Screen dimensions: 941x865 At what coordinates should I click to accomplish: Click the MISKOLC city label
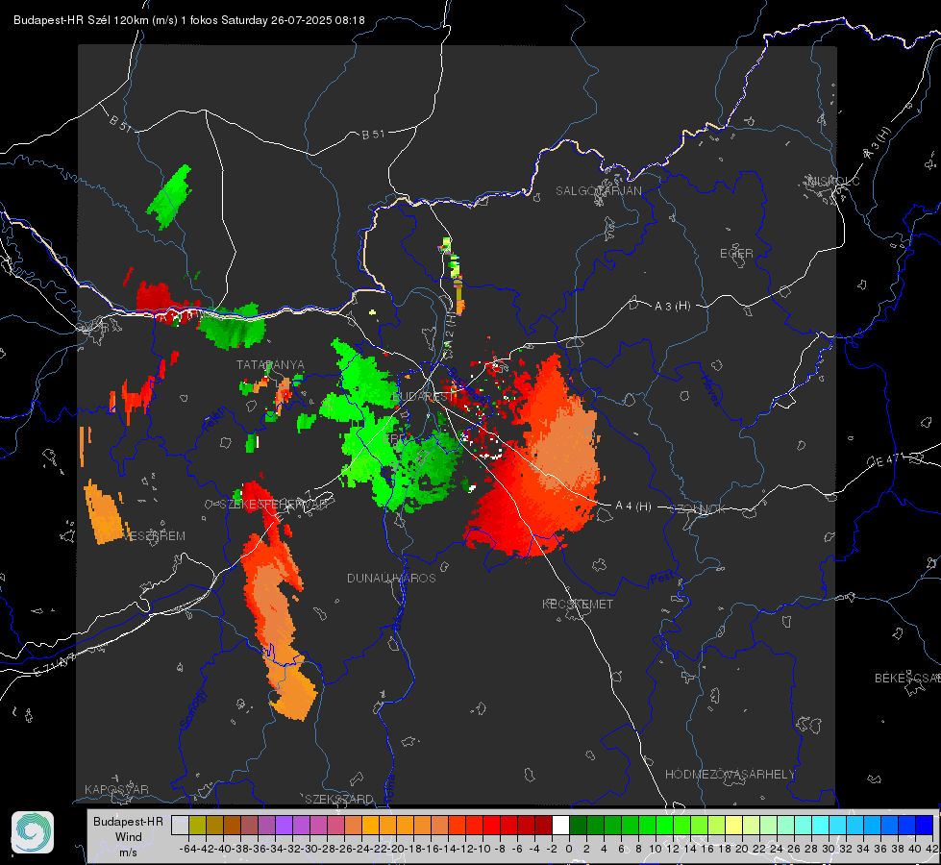tap(833, 181)
